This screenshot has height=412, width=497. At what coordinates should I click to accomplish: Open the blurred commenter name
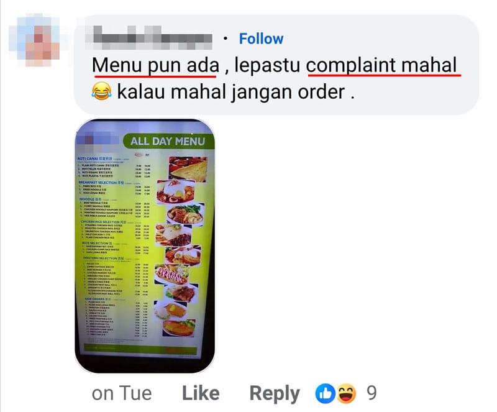tap(149, 38)
